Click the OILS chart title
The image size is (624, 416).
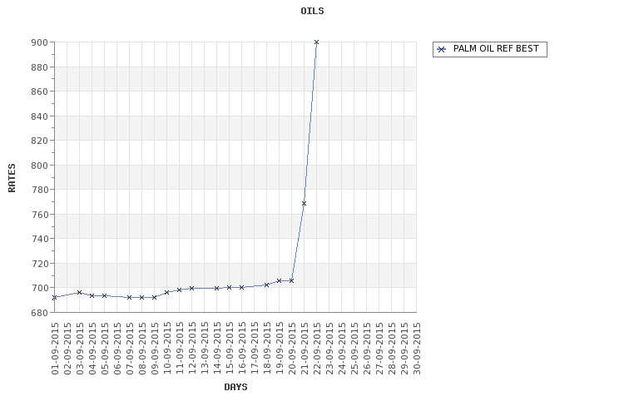(312, 11)
